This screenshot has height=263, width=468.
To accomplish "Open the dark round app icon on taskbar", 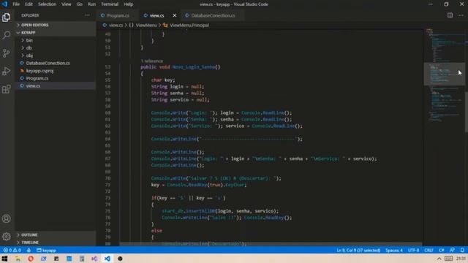I will pyautogui.click(x=120, y=259).
